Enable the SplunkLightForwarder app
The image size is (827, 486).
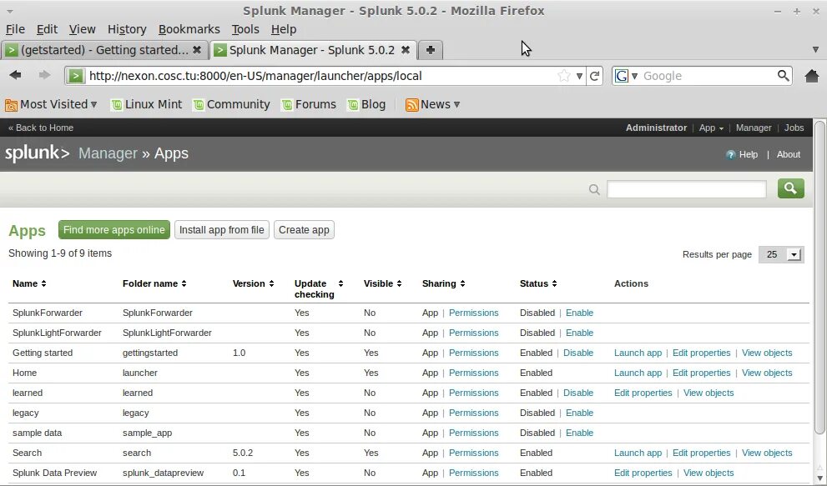pyautogui.click(x=579, y=333)
